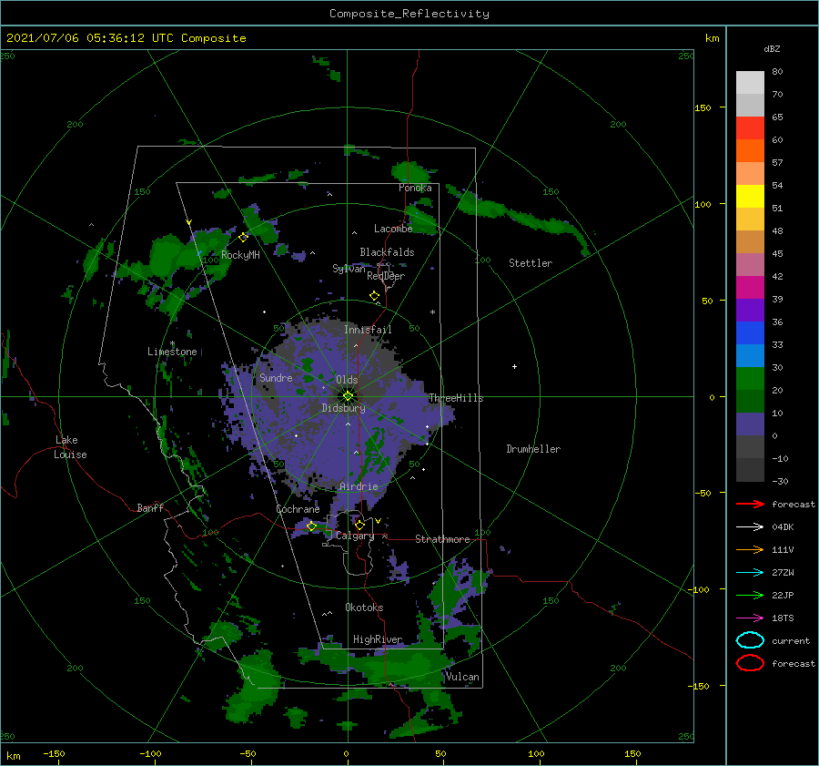Select the yellow diamond marker below RedDeer
This screenshot has height=766, width=819.
point(375,296)
